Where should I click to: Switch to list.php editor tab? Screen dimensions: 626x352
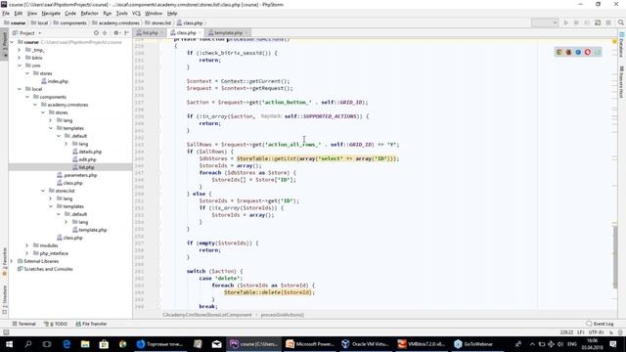pyautogui.click(x=150, y=32)
